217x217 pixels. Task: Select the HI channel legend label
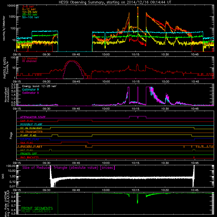[x=29, y=61]
